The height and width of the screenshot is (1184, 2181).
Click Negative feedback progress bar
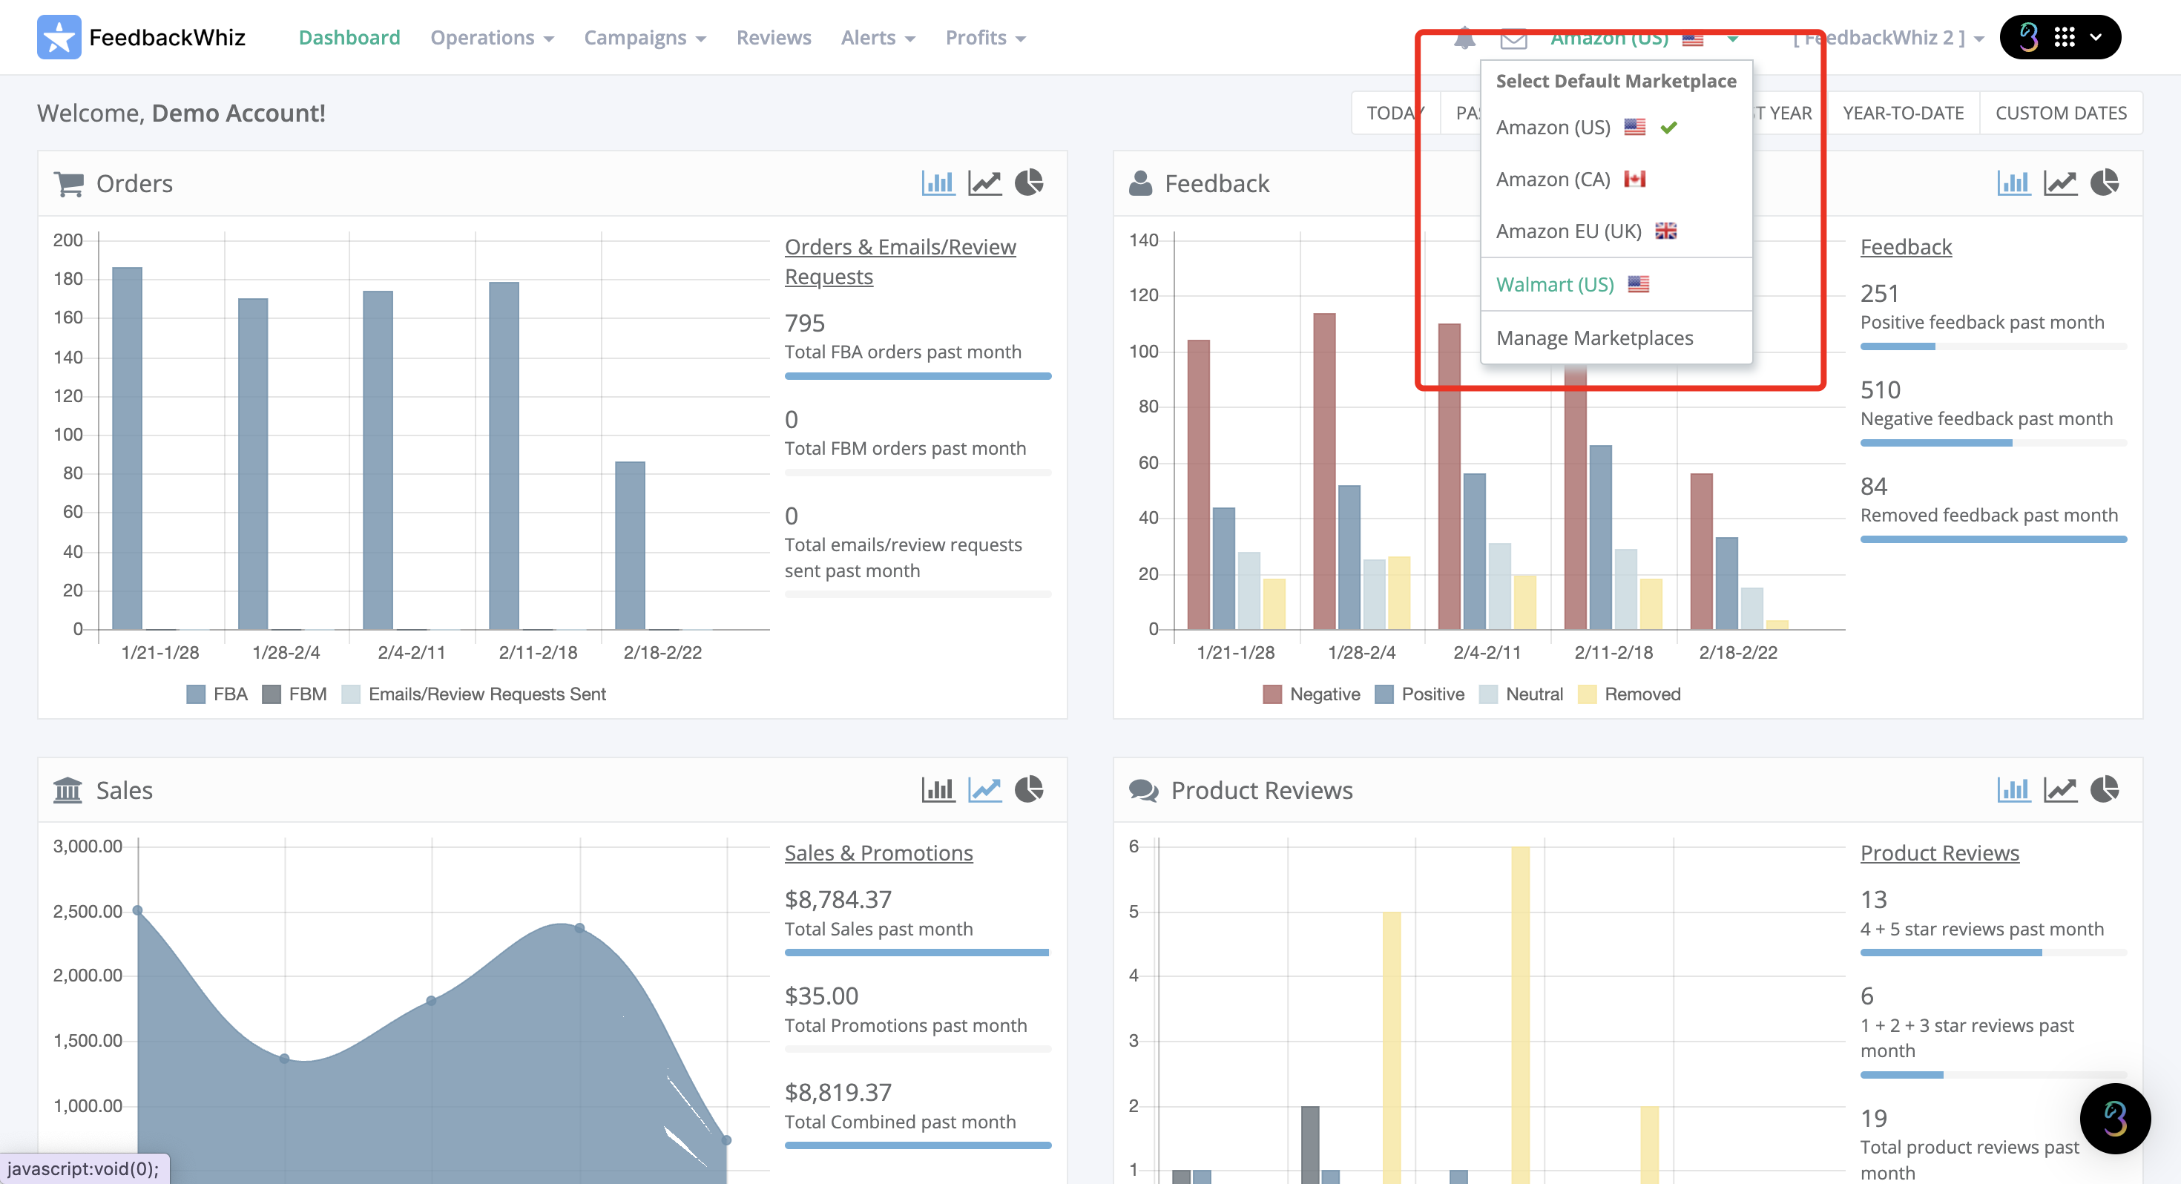pyautogui.click(x=1993, y=443)
